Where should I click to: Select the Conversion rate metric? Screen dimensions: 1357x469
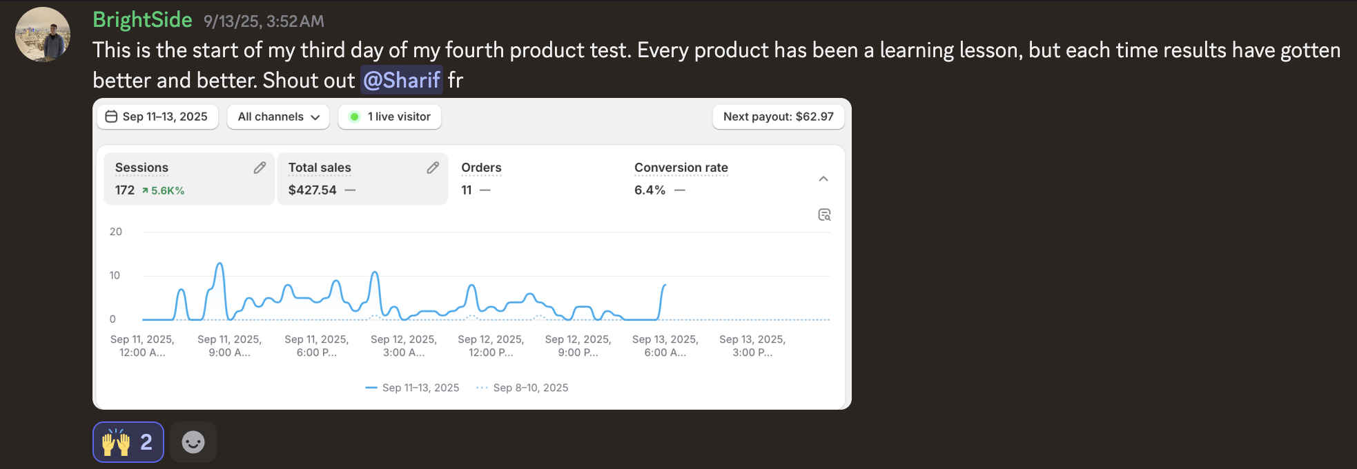681,179
